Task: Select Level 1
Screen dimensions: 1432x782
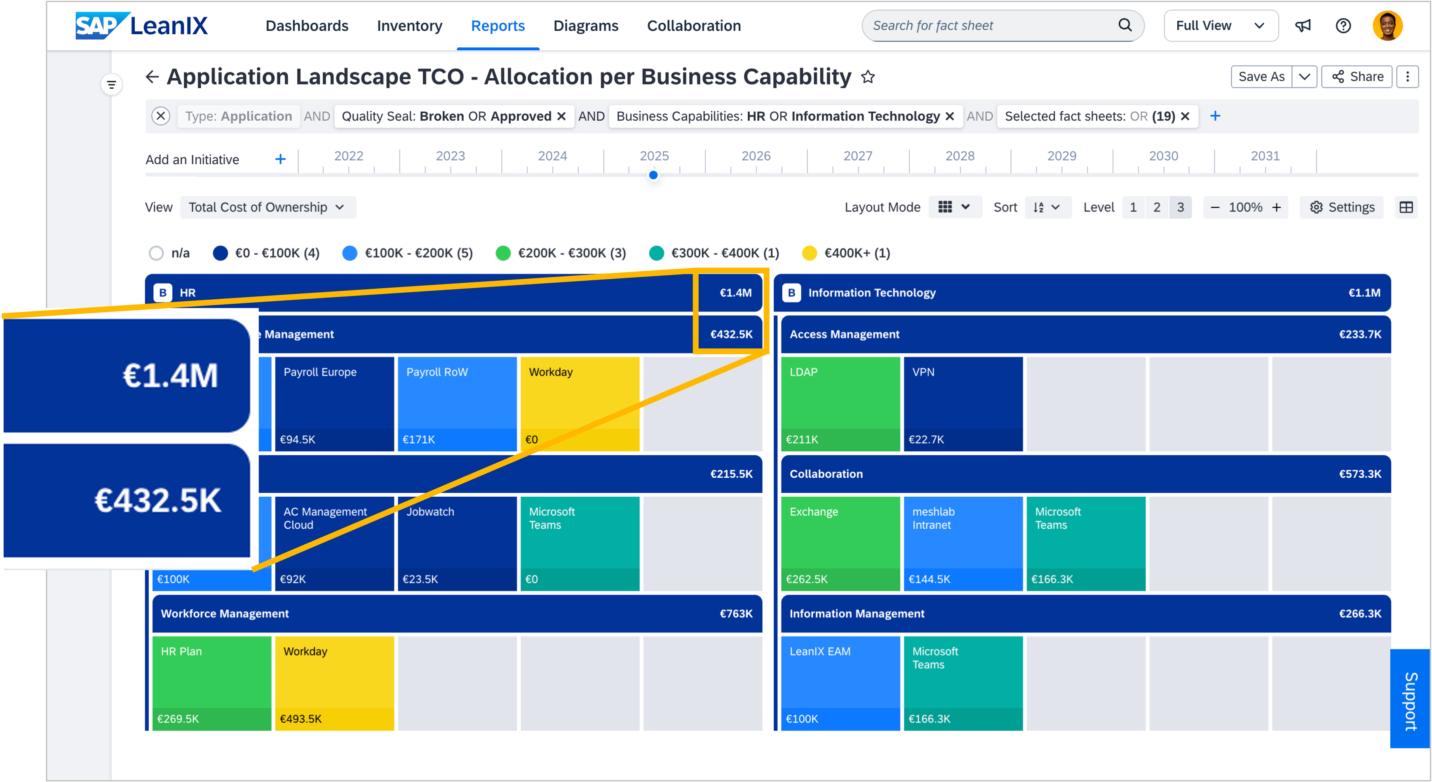Action: click(1133, 207)
